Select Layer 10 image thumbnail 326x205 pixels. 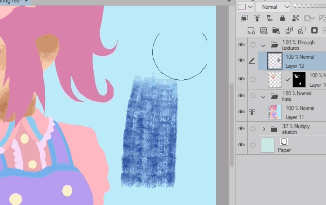275,79
